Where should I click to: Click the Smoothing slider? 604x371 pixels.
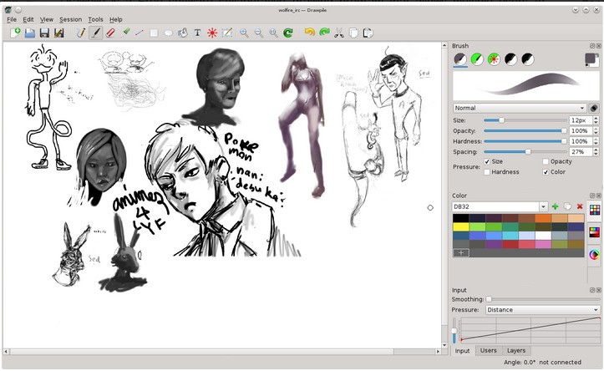pyautogui.click(x=543, y=299)
